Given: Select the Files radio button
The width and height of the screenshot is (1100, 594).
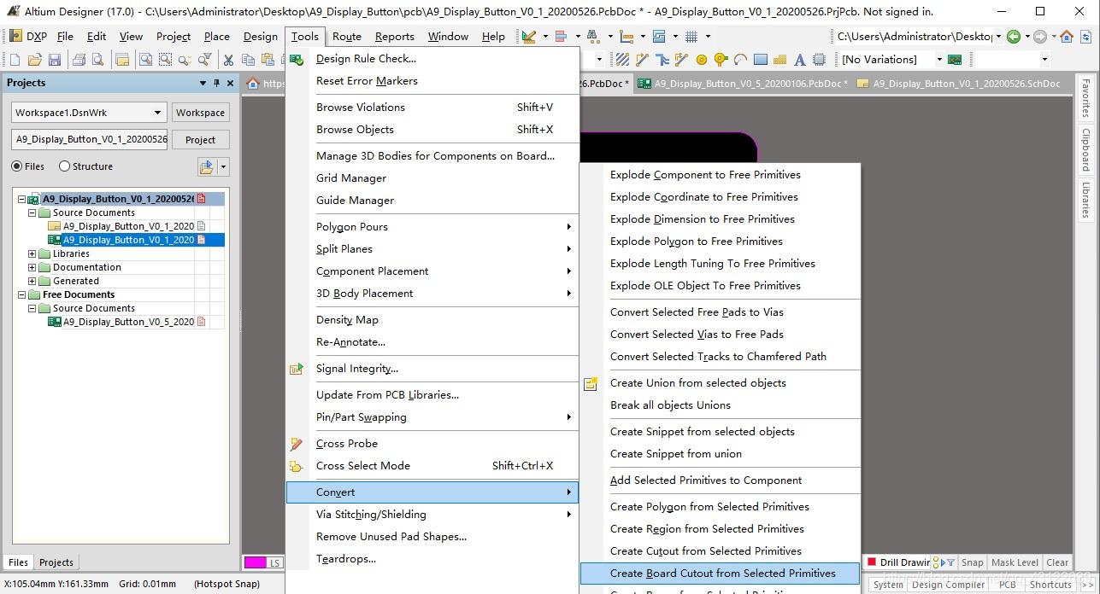Looking at the screenshot, I should click(17, 166).
